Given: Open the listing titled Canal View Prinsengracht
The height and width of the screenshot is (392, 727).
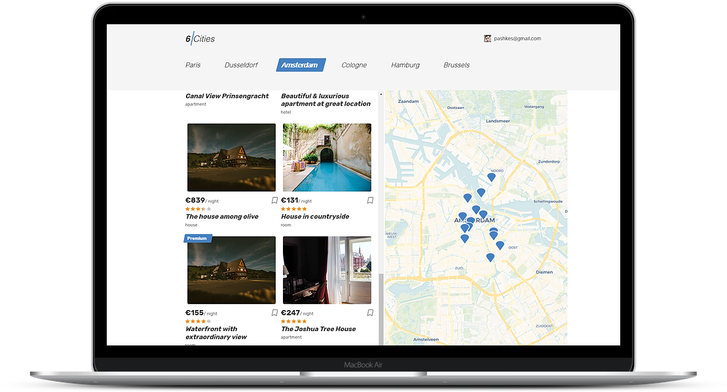Looking at the screenshot, I should point(227,96).
